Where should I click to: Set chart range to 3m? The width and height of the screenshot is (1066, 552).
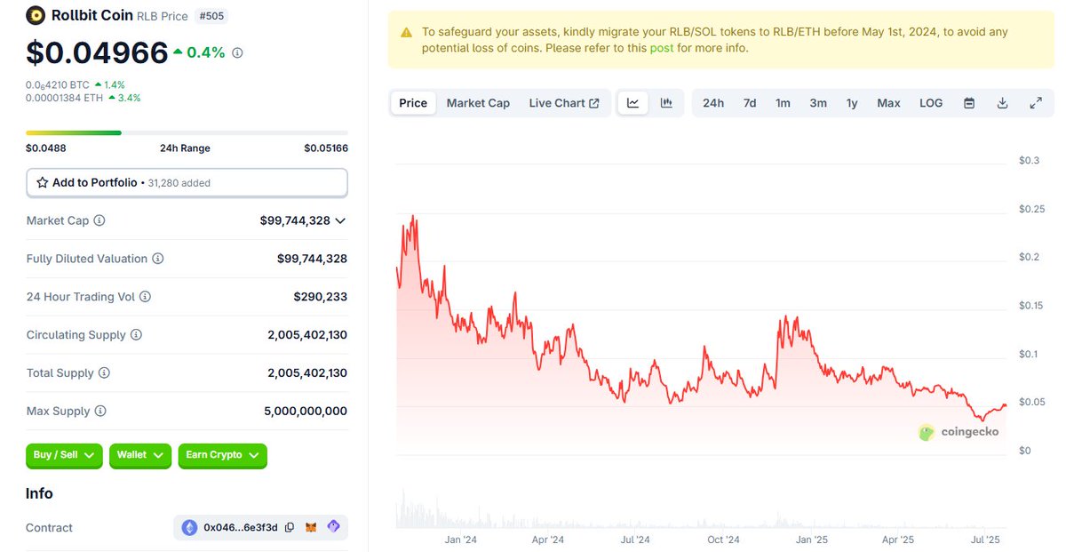(x=818, y=103)
